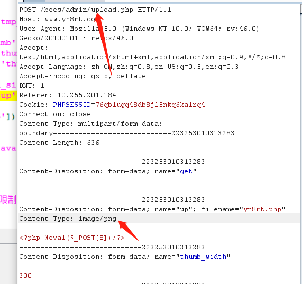Viewport: 302px width, 284px height.
Task: Click the highlighted up' text in left editor
Action: (x=8, y=96)
